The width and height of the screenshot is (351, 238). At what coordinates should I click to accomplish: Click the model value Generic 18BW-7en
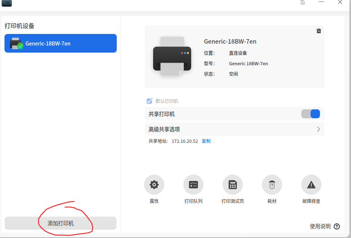[248, 63]
